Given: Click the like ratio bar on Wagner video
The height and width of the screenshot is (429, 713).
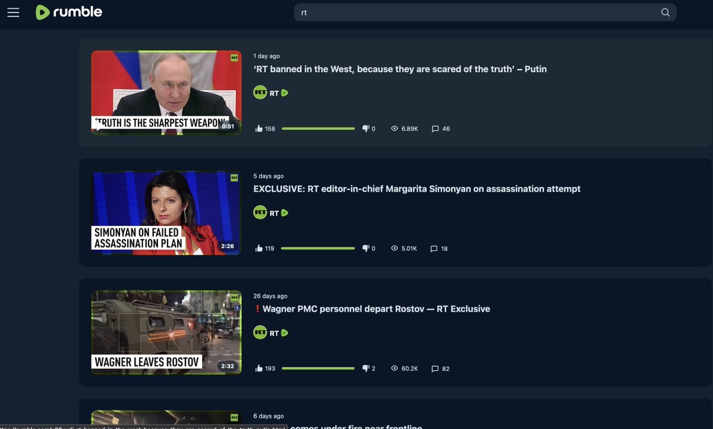Looking at the screenshot, I should pos(318,368).
